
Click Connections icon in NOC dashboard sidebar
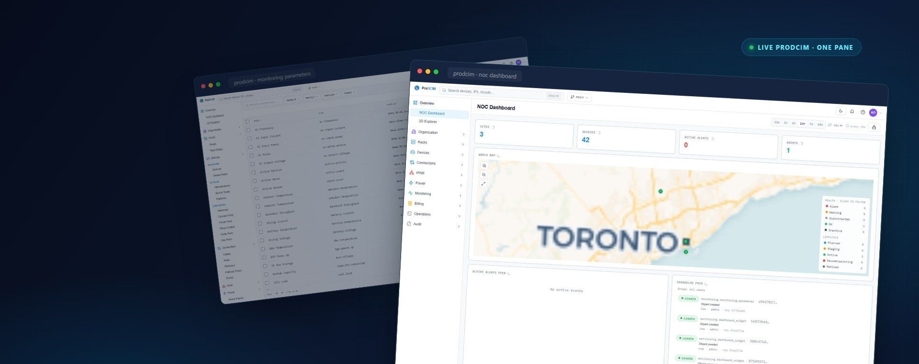[412, 162]
